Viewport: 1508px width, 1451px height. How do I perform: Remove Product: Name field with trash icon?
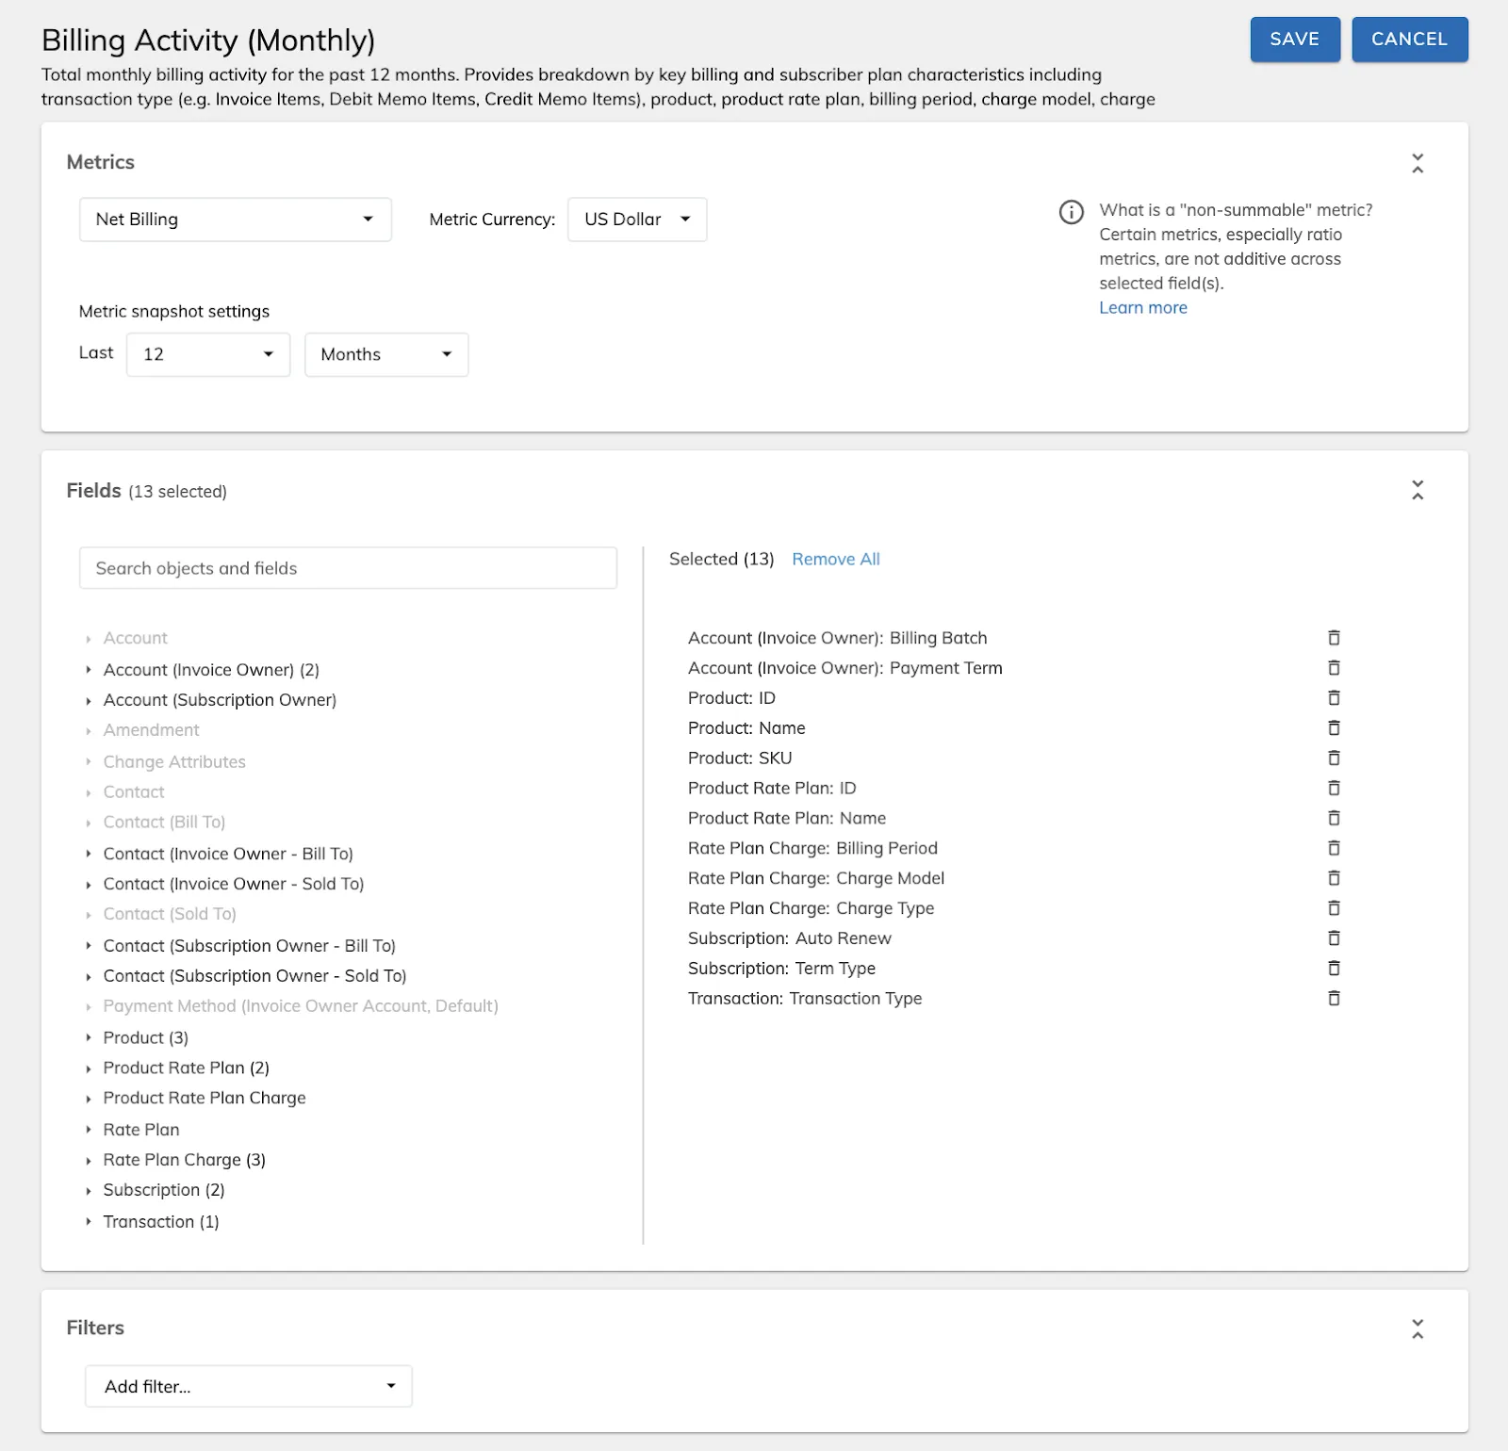(x=1334, y=728)
